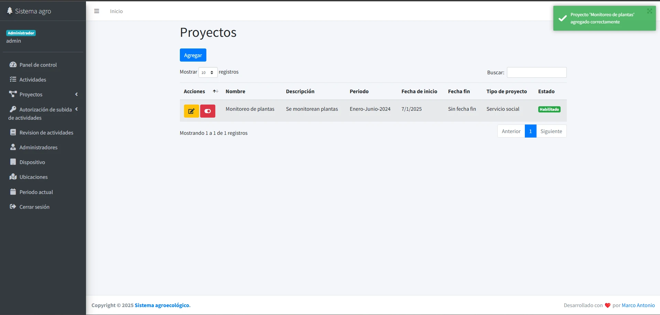Click the Revision de actividades book icon
660x315 pixels.
tap(13, 132)
